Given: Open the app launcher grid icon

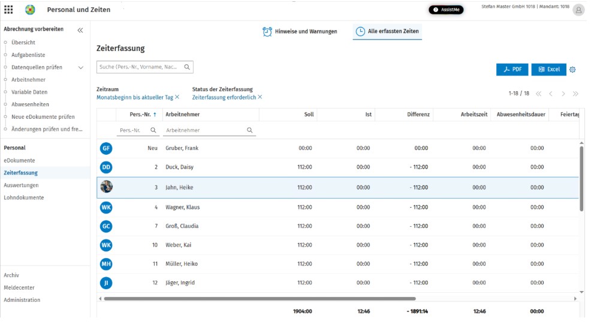Looking at the screenshot, I should point(8,10).
